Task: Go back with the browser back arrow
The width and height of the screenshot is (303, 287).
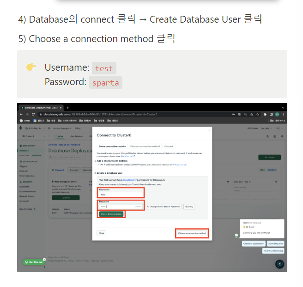Action: pos(21,114)
